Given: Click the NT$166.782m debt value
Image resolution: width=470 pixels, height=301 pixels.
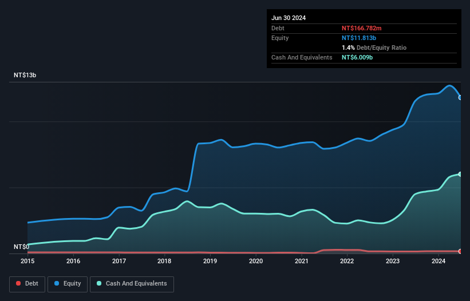Looking at the screenshot, I should click(x=361, y=28).
